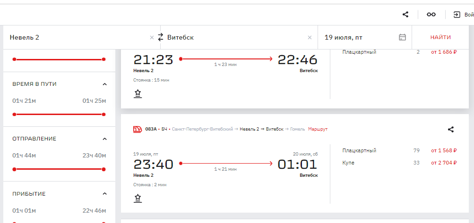The image size is (474, 223).
Task: Collapse the Прибытие filter section
Action: pyautogui.click(x=104, y=194)
